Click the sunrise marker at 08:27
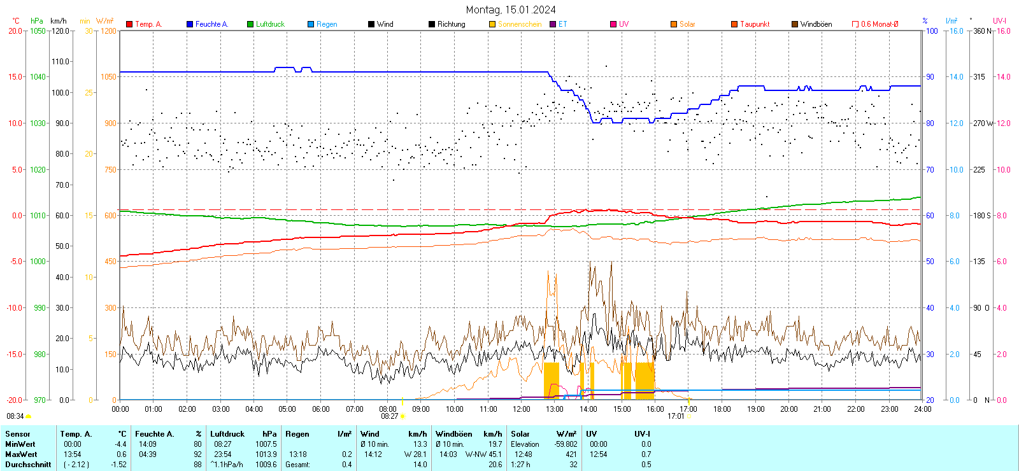Image resolution: width=1019 pixels, height=471 pixels. (403, 416)
